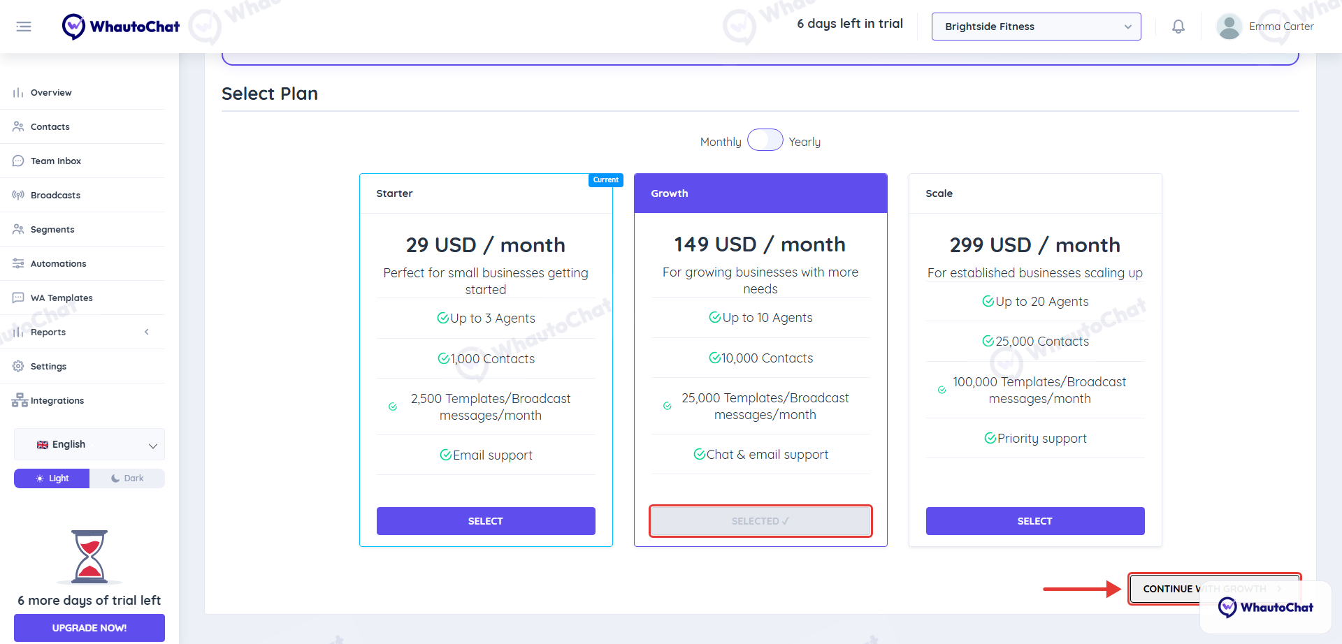
Task: Click the WhautoChat logo in header
Action: [x=121, y=27]
